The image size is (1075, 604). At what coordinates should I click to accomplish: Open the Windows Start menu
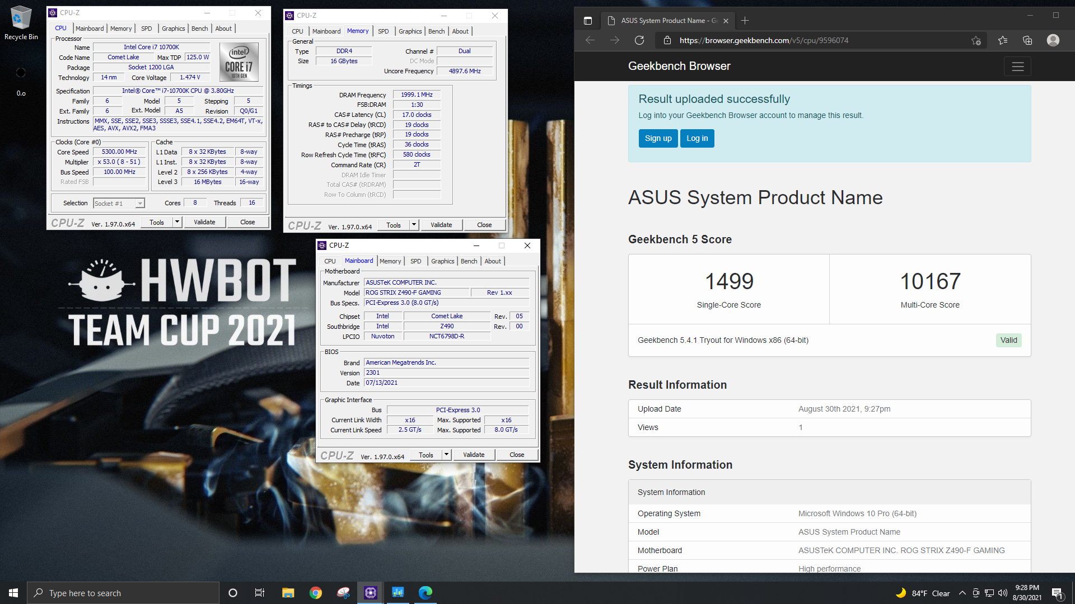pos(13,593)
